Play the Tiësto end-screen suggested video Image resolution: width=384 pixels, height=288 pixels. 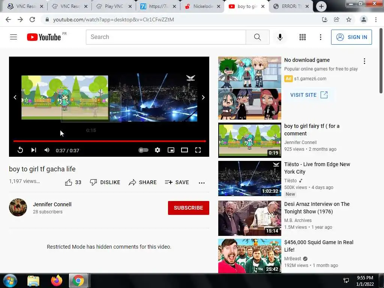[153, 97]
